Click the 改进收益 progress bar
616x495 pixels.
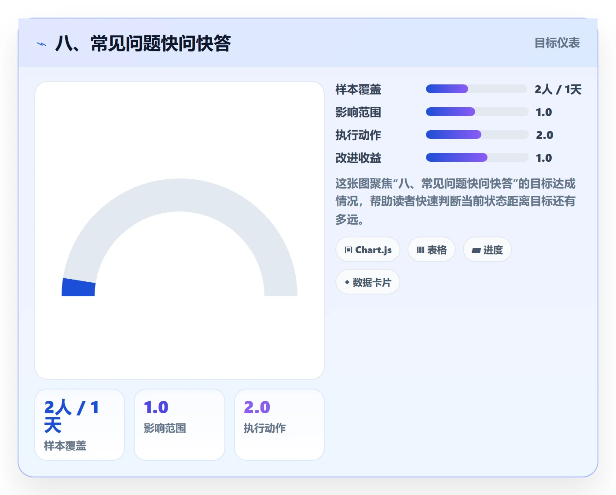[477, 157]
